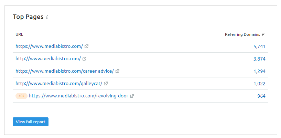Click the View full report button
281x138 pixels.
point(31,122)
